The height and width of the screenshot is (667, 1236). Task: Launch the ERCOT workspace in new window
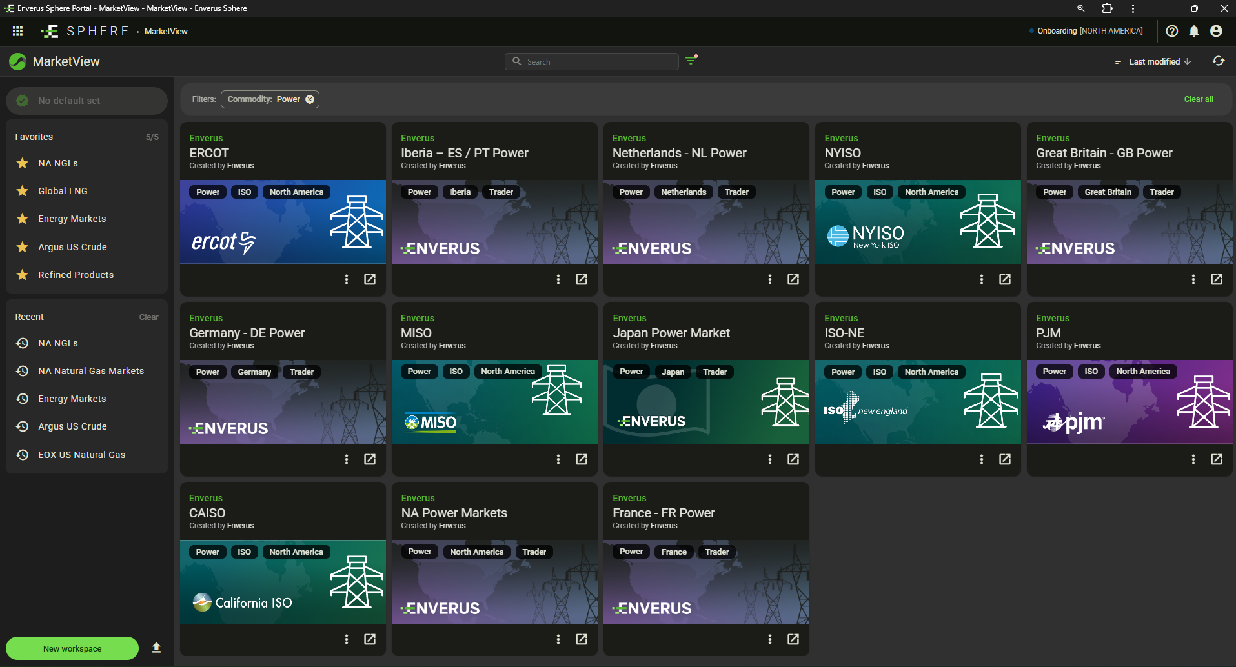370,279
